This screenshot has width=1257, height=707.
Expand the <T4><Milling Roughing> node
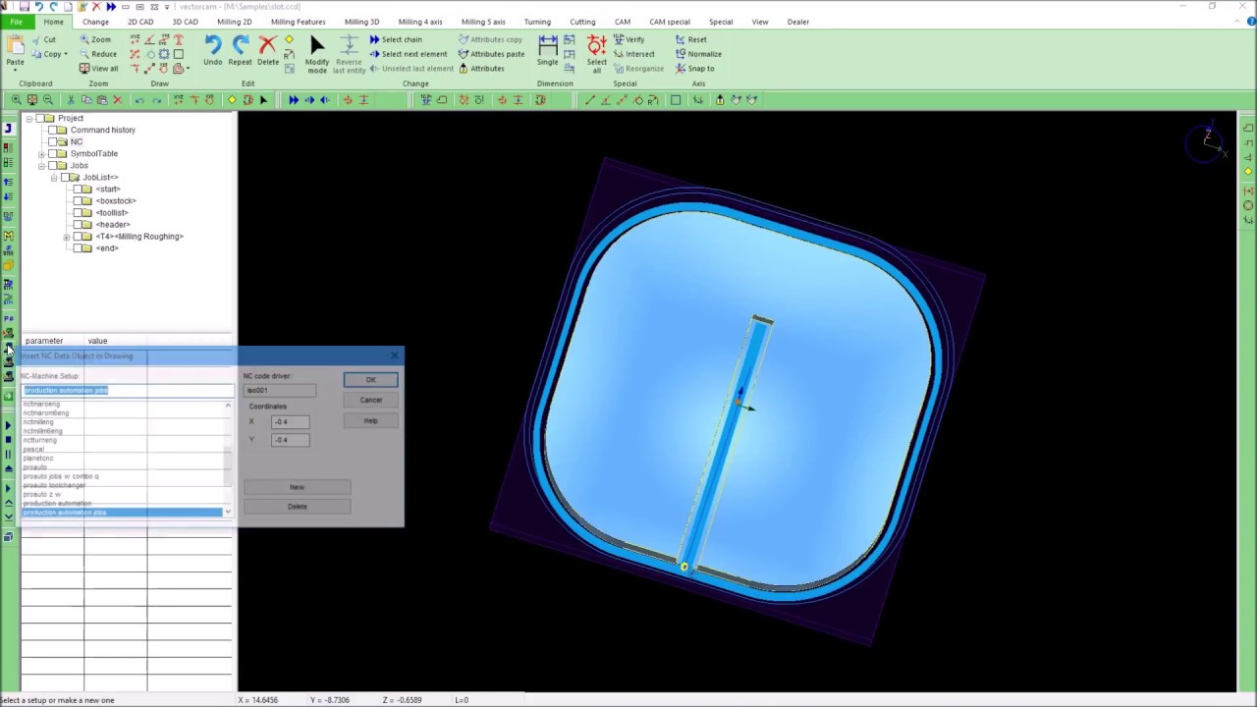pyautogui.click(x=67, y=236)
